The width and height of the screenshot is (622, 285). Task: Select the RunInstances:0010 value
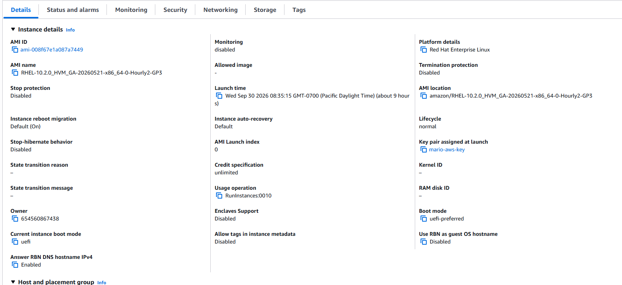(248, 196)
